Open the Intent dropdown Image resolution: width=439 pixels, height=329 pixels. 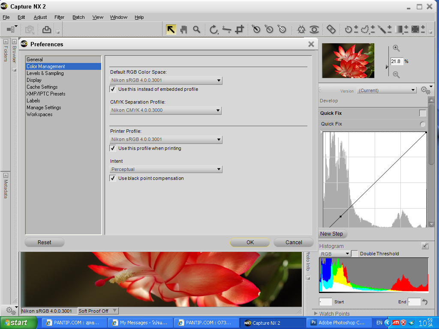point(166,169)
